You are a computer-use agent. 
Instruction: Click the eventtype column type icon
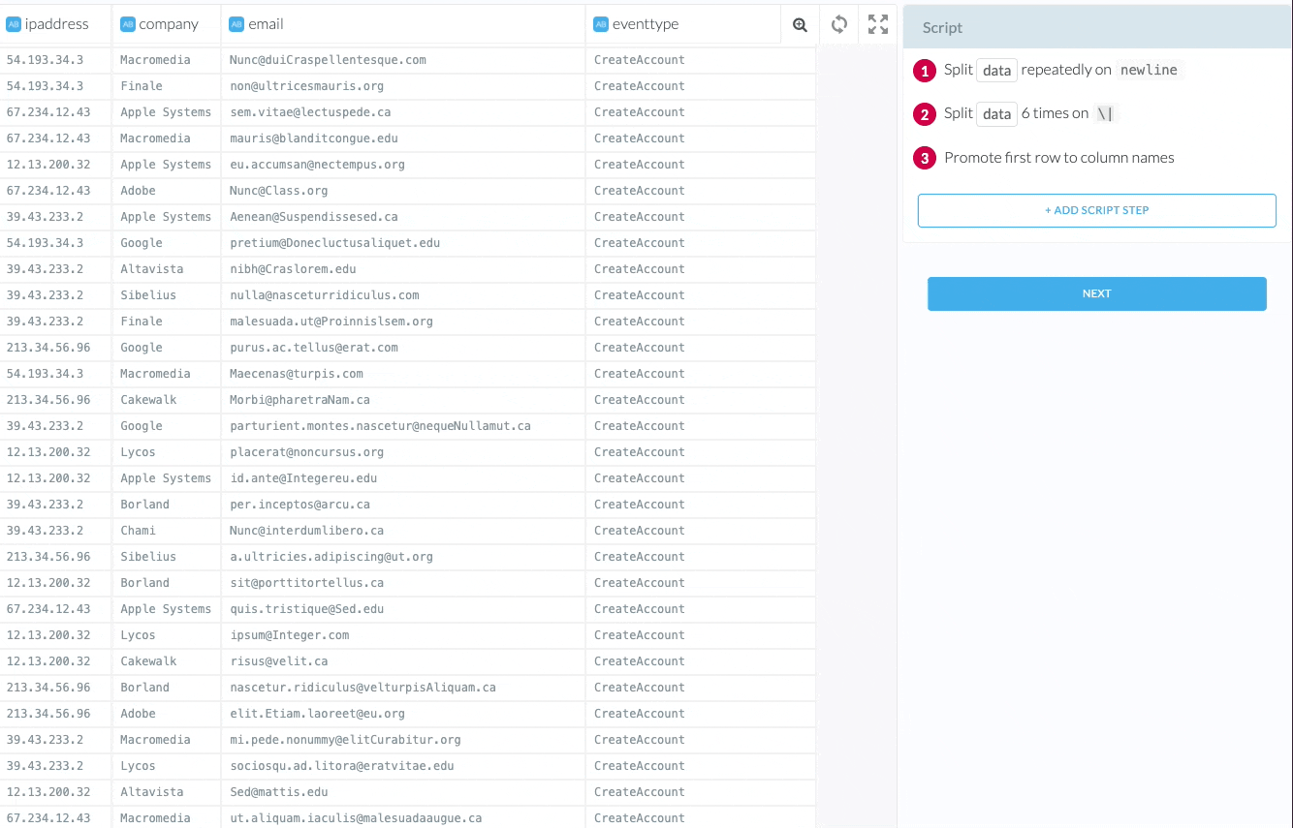click(x=601, y=24)
